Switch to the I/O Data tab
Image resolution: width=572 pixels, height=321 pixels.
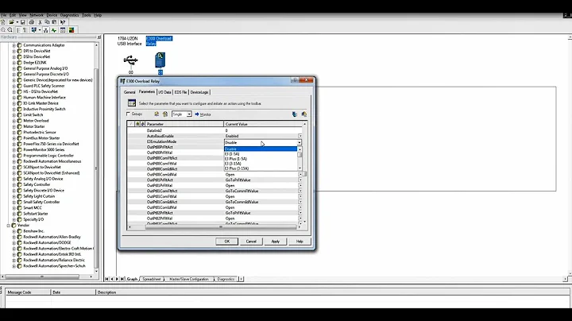[x=165, y=92]
